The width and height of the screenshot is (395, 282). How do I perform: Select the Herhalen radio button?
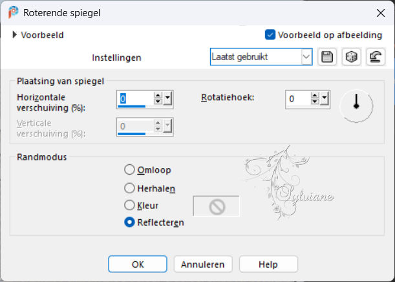point(129,188)
